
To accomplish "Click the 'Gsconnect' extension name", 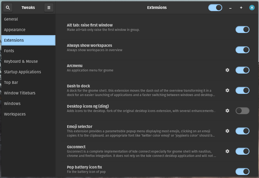I will 76,147.
